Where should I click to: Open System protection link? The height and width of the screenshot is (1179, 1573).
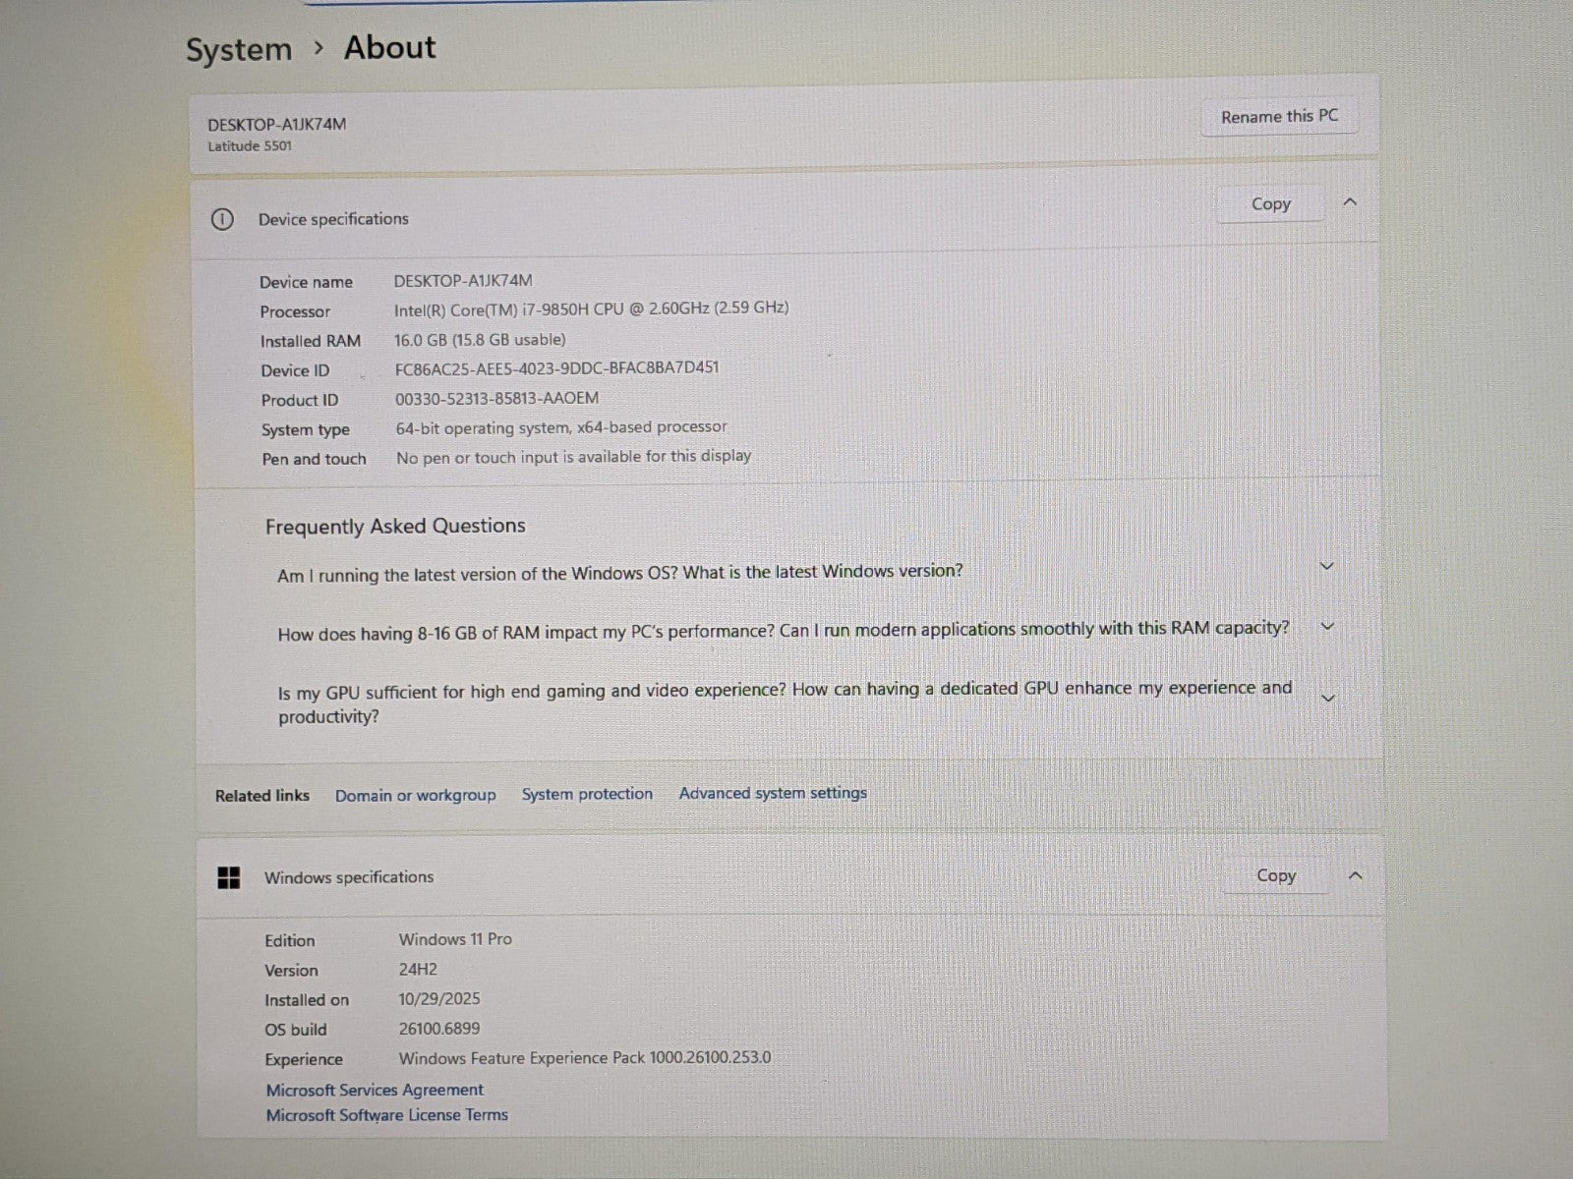pos(587,794)
